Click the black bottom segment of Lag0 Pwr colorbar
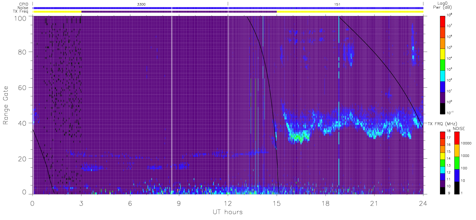The width and height of the screenshot is (476, 220). [x=443, y=108]
